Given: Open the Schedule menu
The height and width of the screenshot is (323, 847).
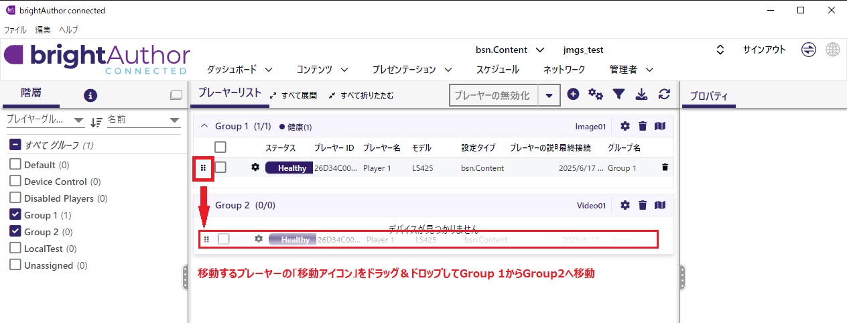Looking at the screenshot, I should 497,69.
